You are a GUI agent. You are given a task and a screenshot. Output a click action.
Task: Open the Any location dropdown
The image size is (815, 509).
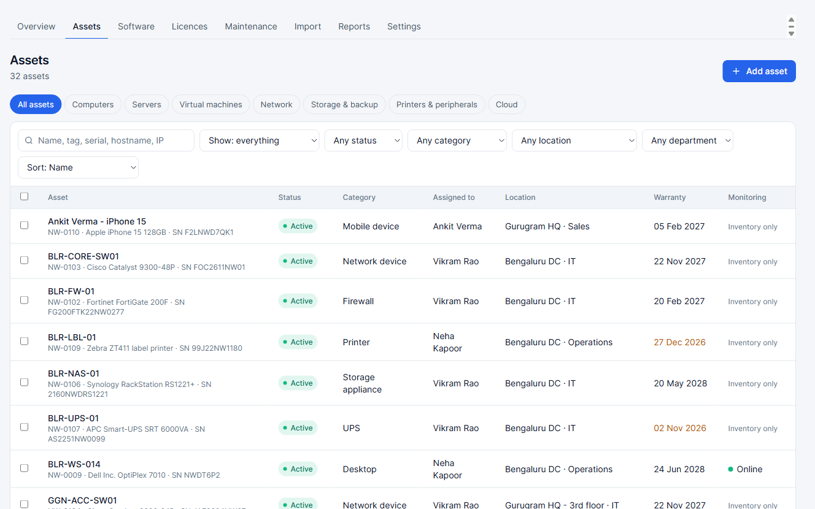[574, 140]
